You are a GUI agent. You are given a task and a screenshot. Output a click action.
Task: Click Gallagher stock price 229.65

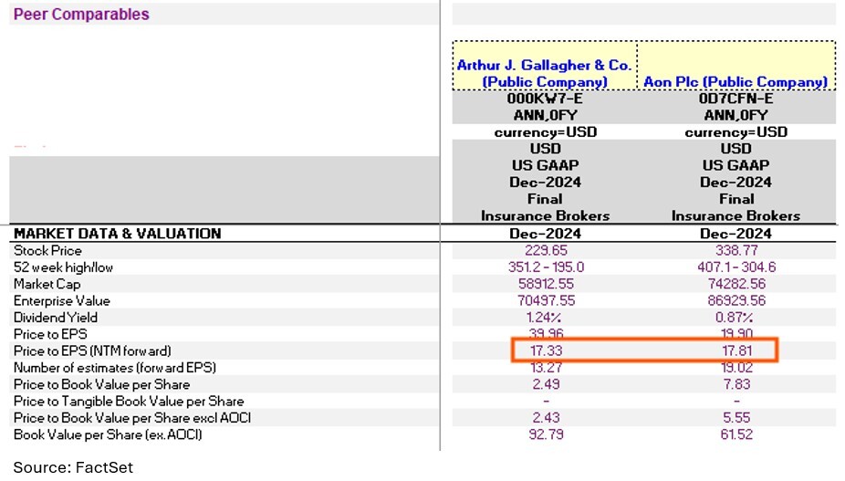[x=546, y=251]
